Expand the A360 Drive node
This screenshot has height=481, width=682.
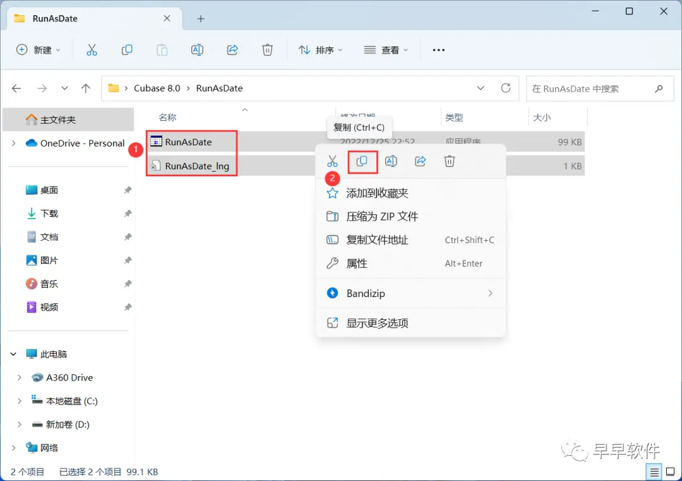(19, 378)
